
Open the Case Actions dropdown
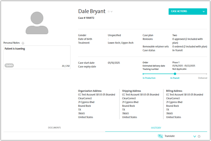click(x=188, y=11)
